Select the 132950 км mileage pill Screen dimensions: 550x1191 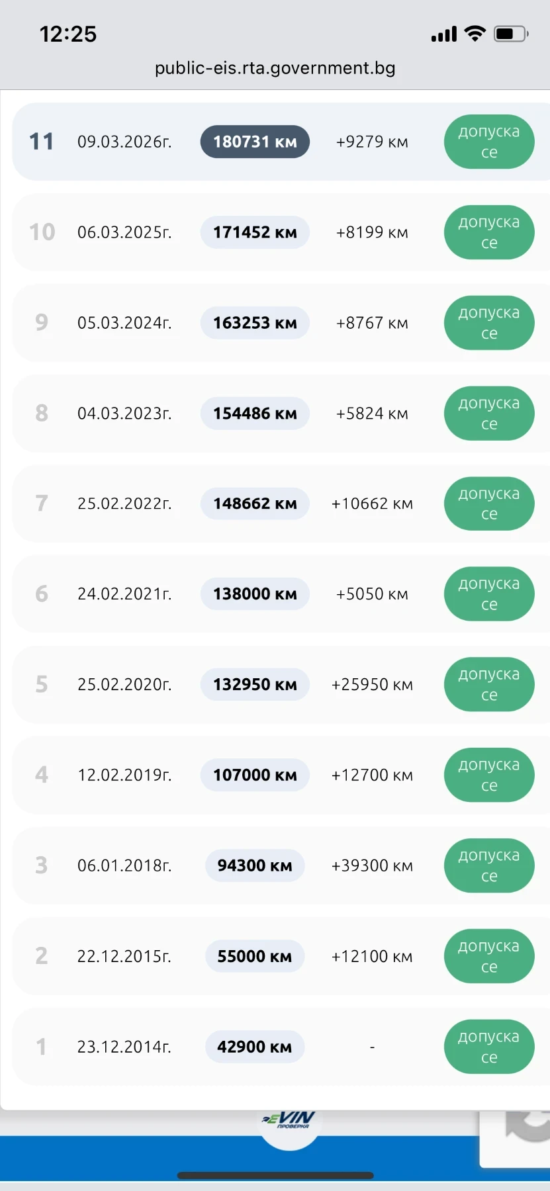point(255,684)
